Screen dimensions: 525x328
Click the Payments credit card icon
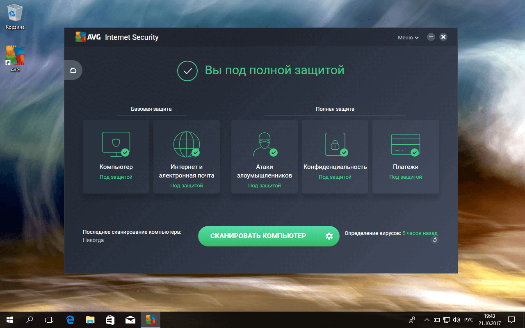point(405,144)
